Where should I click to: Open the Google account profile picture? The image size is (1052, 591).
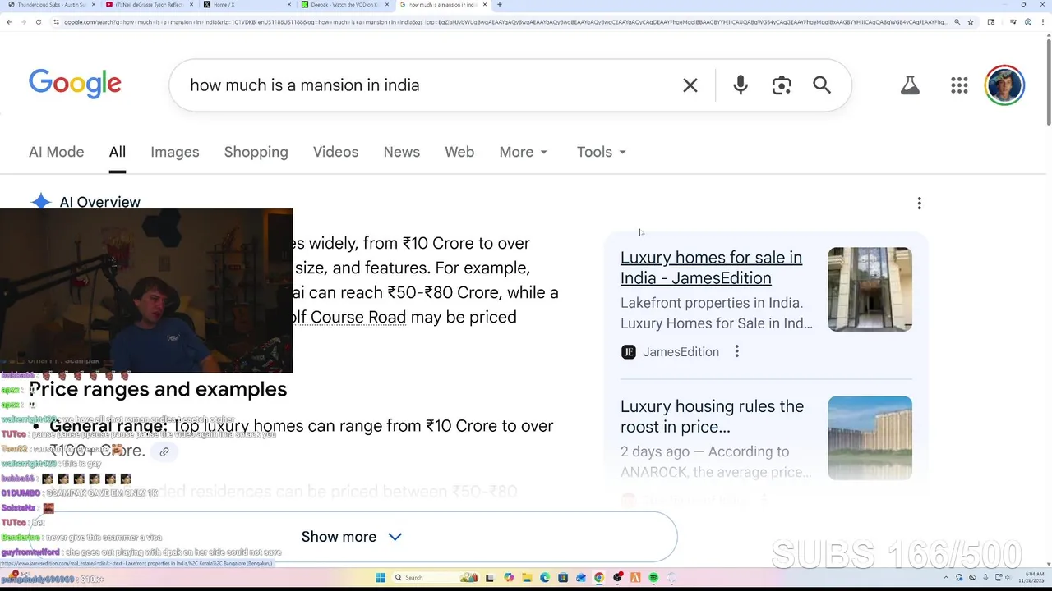pyautogui.click(x=1004, y=85)
